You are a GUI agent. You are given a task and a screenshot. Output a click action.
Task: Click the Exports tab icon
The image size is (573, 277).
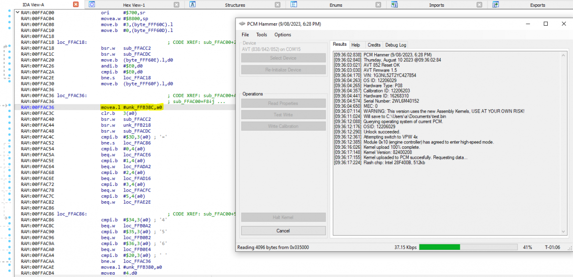tap(496, 5)
